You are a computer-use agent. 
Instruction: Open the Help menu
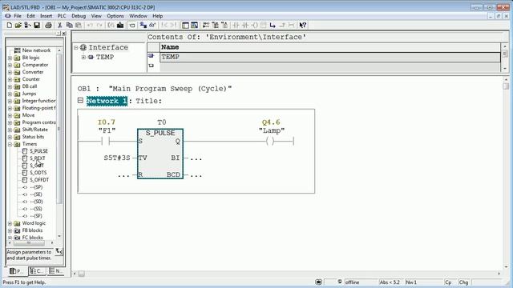(157, 16)
